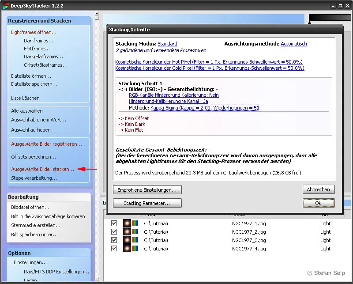Click sidebar scrollbar down arrow

pyautogui.click(x=97, y=279)
